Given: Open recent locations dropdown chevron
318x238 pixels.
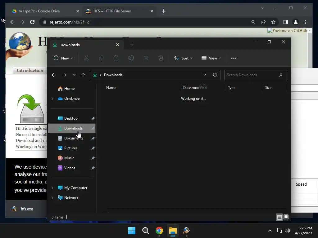Looking at the screenshot, I should 74,75.
